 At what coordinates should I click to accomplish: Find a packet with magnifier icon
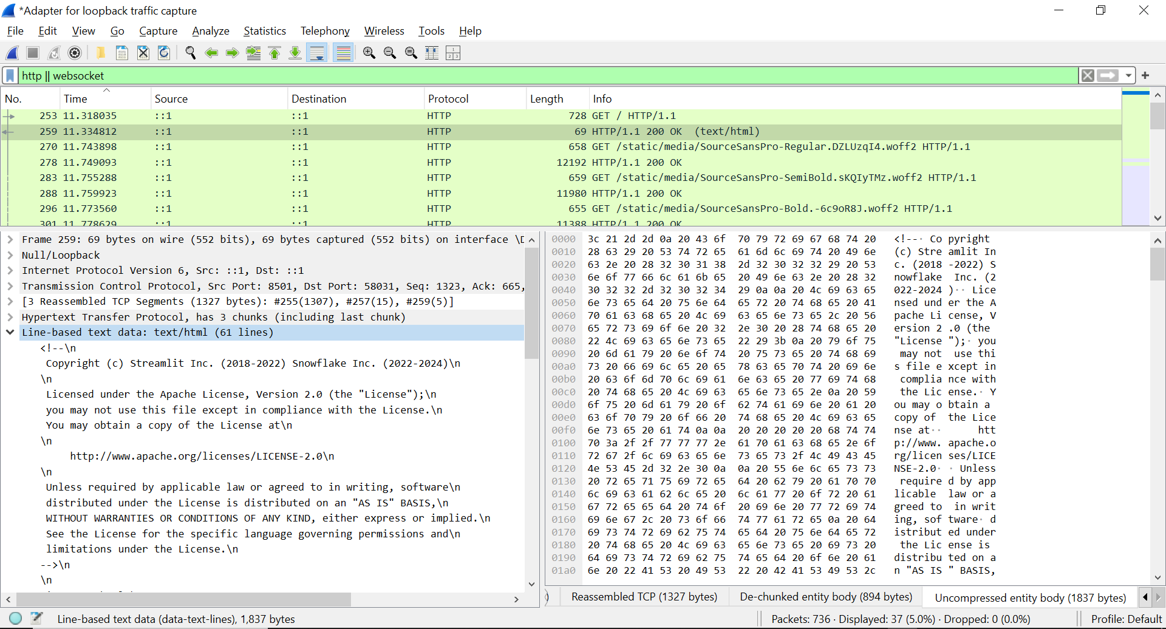(x=191, y=53)
